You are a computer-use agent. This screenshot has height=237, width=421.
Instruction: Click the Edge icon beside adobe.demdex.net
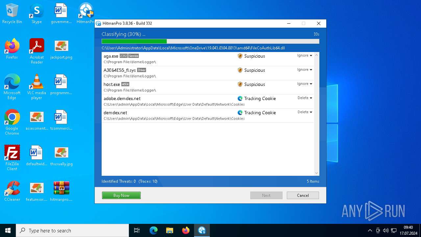(x=240, y=98)
